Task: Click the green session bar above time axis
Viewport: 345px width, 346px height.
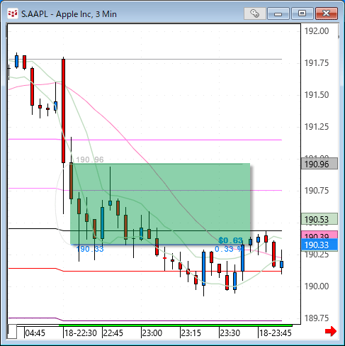Action: coord(175,325)
